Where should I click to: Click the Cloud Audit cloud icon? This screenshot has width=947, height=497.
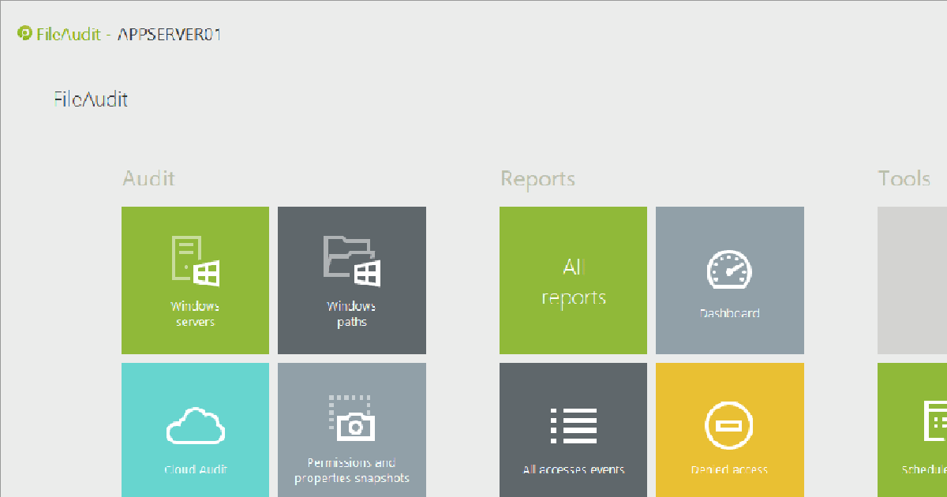point(195,426)
